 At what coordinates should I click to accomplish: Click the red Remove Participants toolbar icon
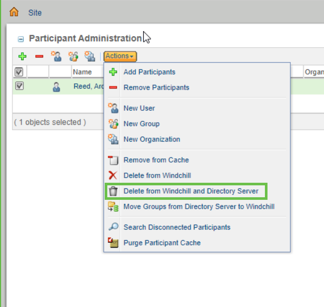[x=39, y=56]
